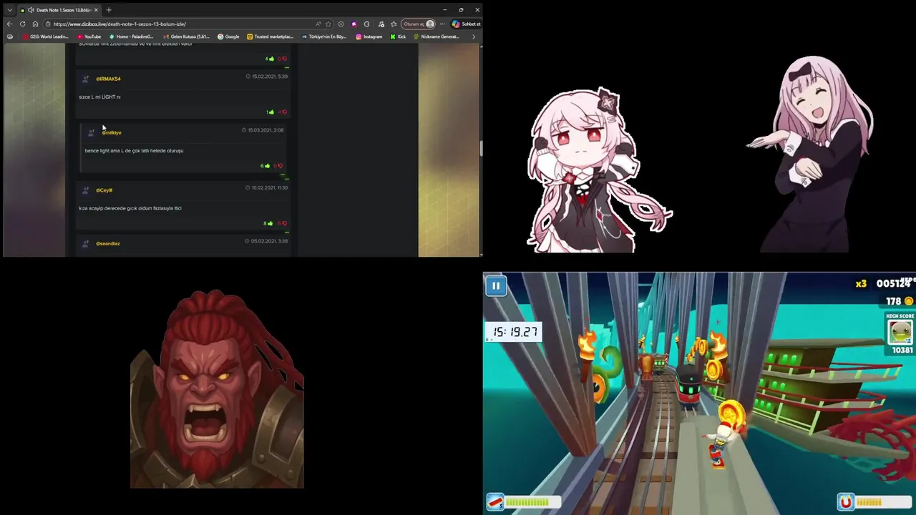Close the Death Note browser tab
The image size is (916, 515).
(x=96, y=10)
